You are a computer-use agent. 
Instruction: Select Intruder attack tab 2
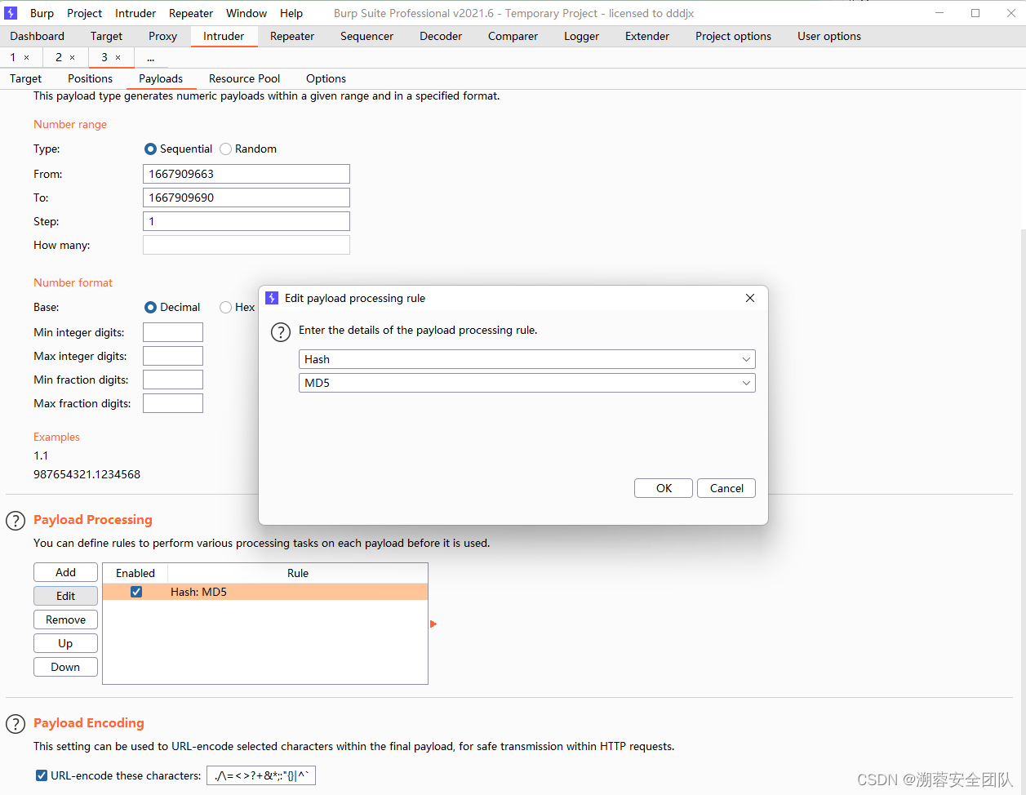tap(59, 57)
